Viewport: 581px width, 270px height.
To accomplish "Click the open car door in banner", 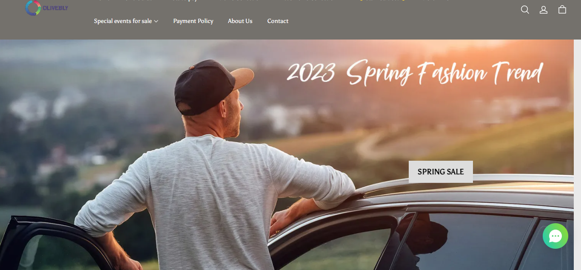I will pos(47,242).
